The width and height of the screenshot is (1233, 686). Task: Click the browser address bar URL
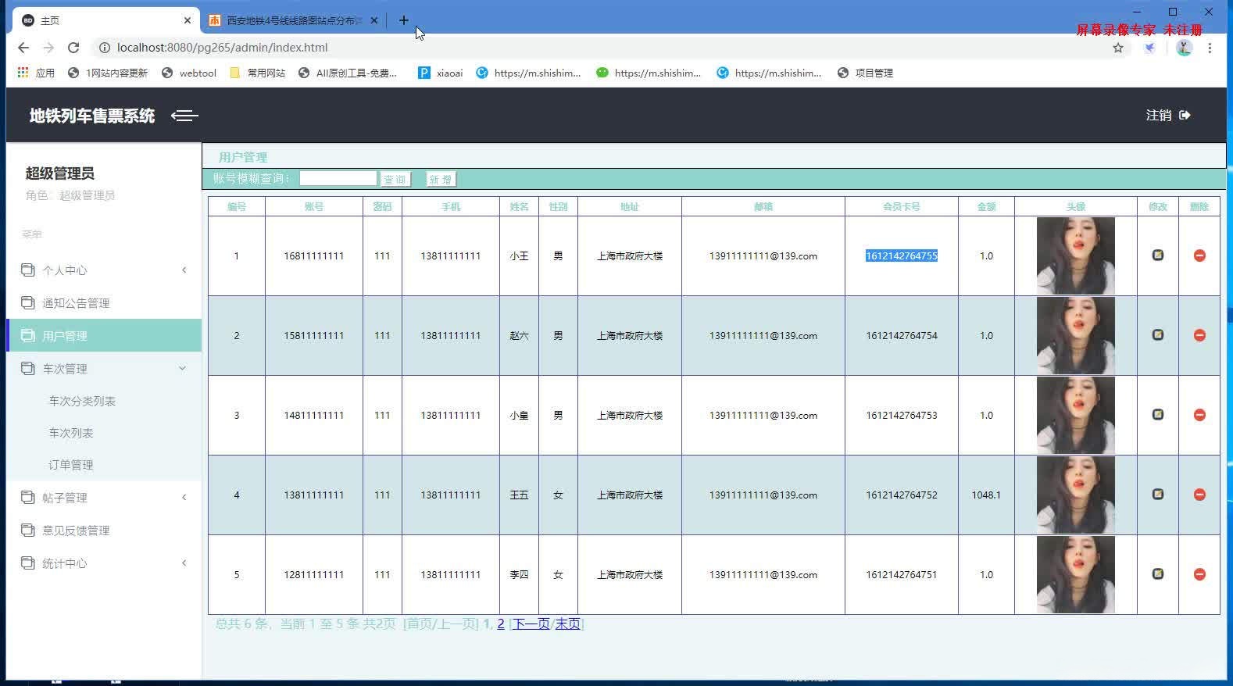coord(222,48)
